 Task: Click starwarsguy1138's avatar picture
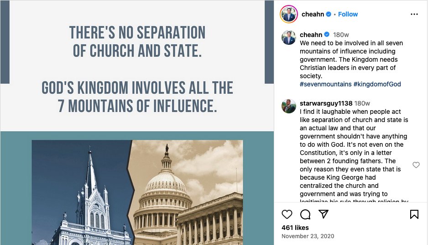(289, 106)
